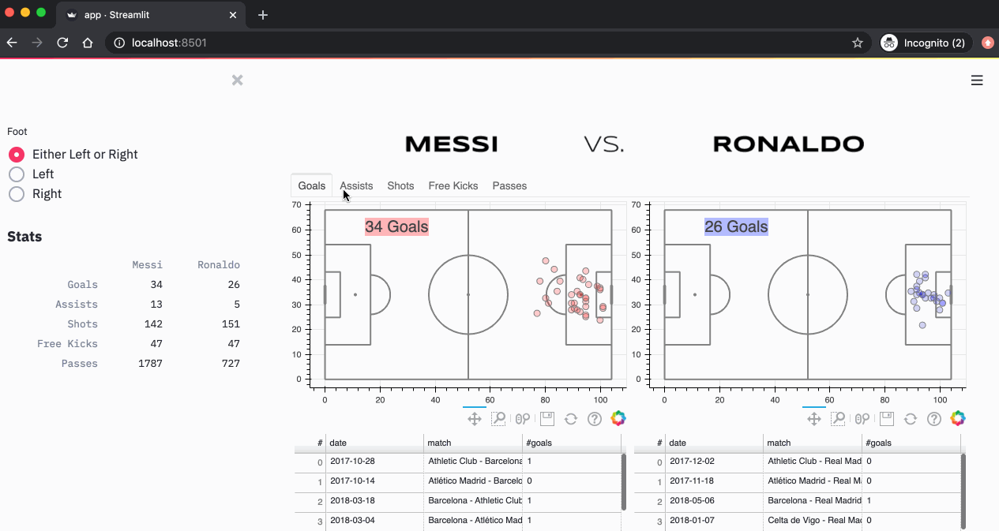Click 'Barcelona - Athletic Club' match cell
The image size is (999, 531).
(x=472, y=501)
